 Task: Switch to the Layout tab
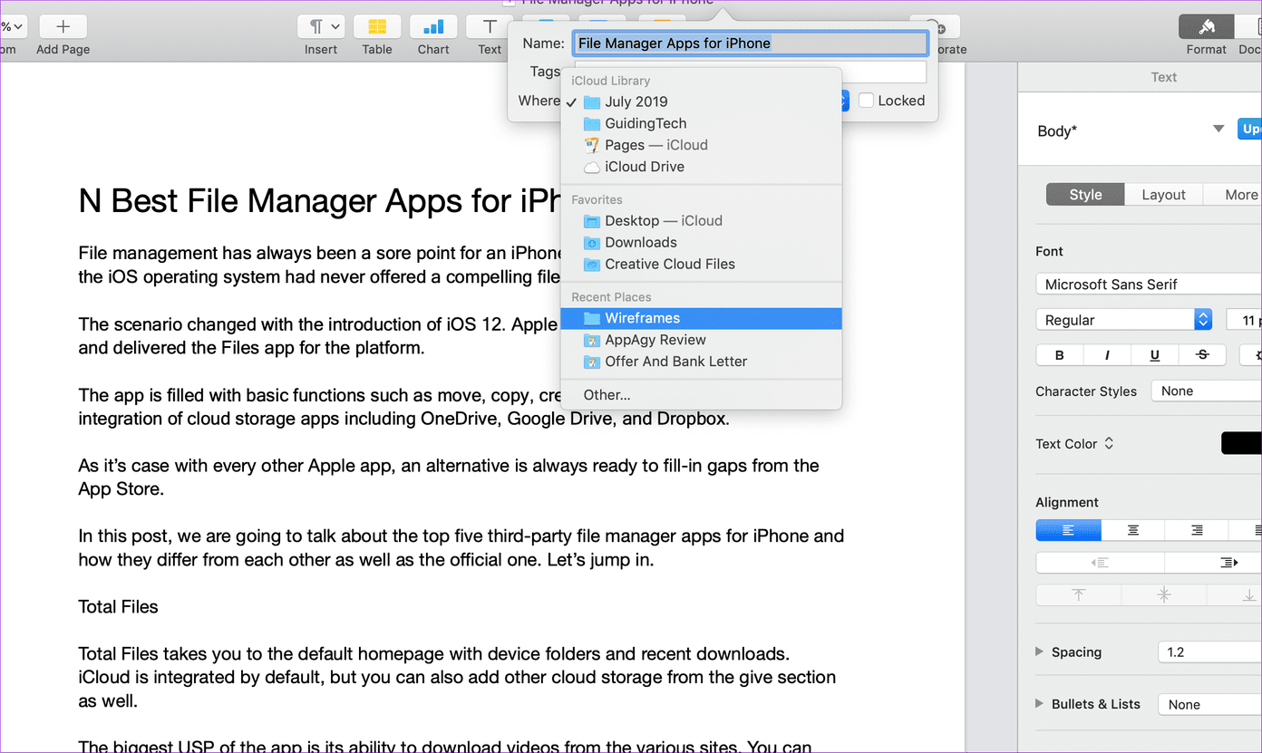[1163, 195]
